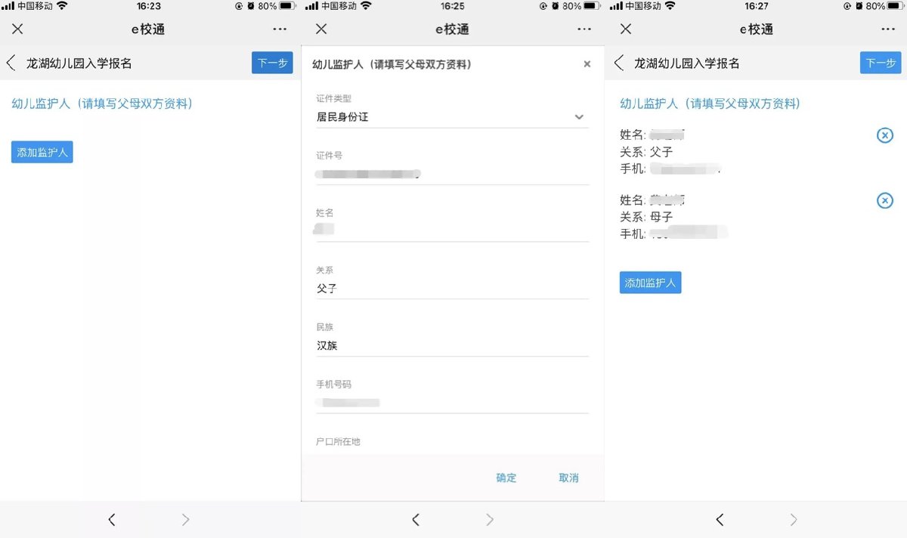Focus the 手机号码 input field

(451, 403)
